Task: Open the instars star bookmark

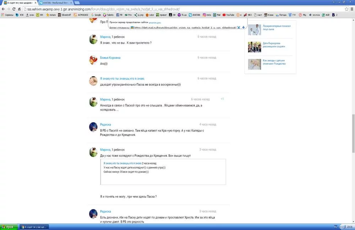Action: coord(51,15)
